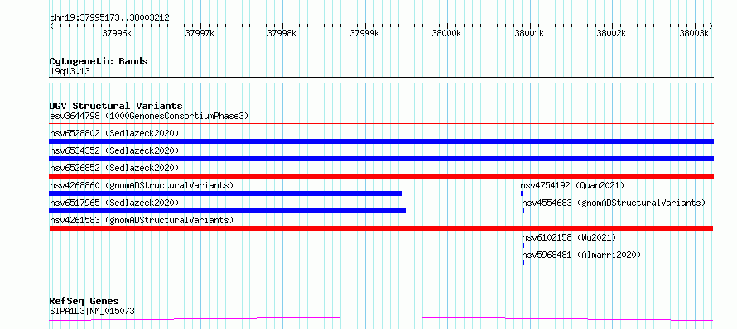This screenshot has height=329, width=737.
Task: Click the blue bar under nsv6528802
Action: (382, 141)
